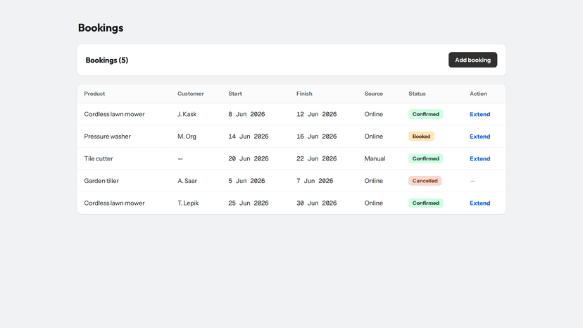Select the Status column header
583x328 pixels.
pyautogui.click(x=417, y=94)
